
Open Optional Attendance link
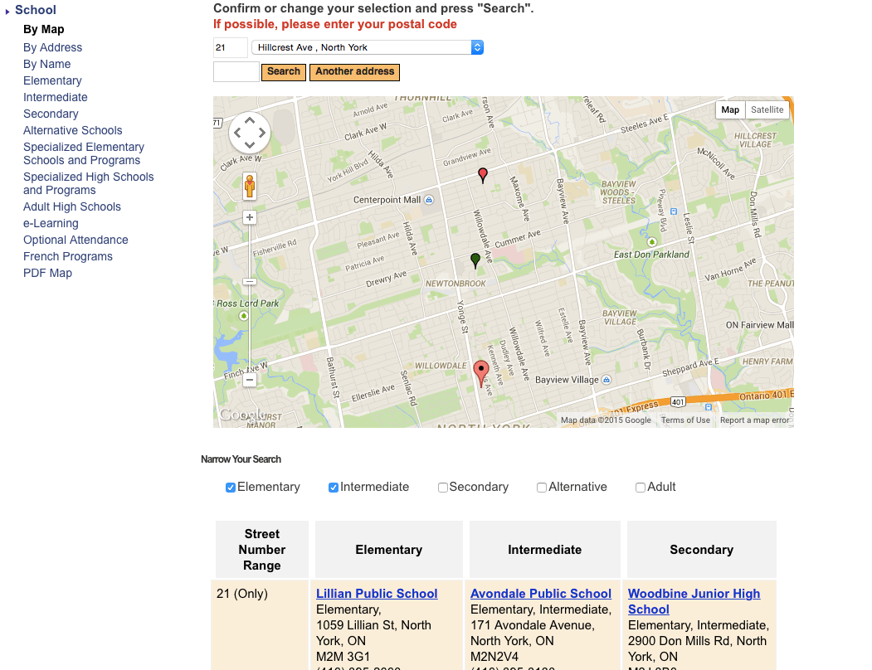[76, 240]
